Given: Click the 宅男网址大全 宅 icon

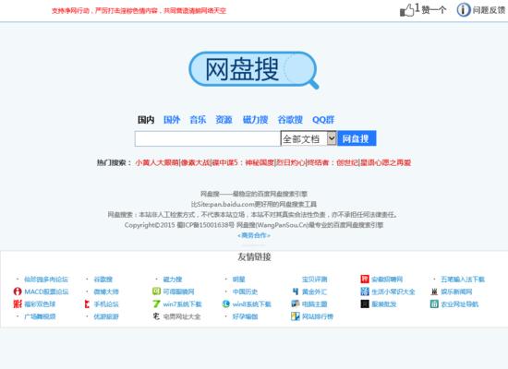Looking at the screenshot, I should (x=156, y=316).
